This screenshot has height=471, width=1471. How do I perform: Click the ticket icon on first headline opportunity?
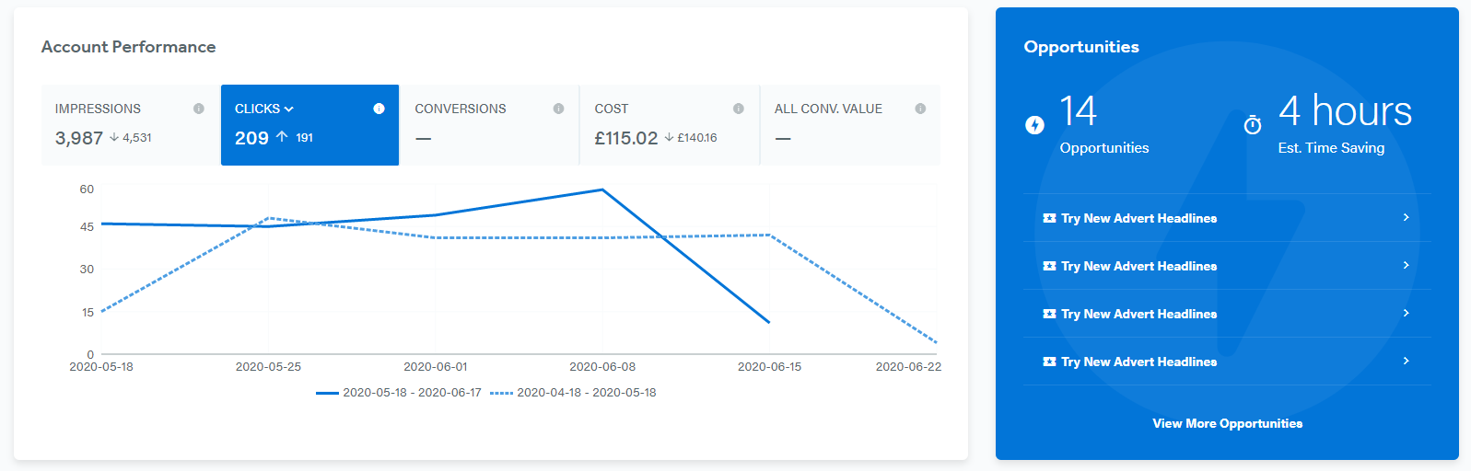click(x=1049, y=218)
